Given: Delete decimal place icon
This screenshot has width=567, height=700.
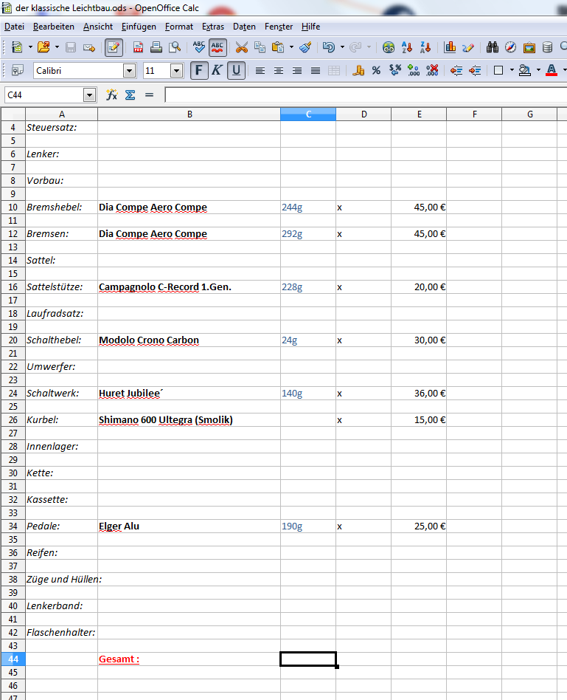Looking at the screenshot, I should (x=432, y=70).
